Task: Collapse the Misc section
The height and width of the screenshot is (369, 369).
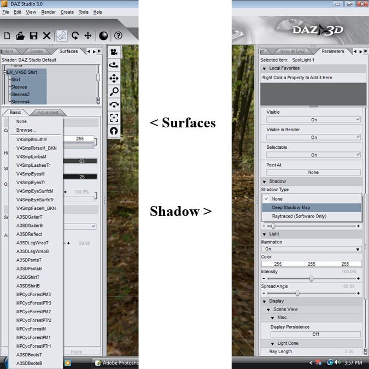Action: [x=273, y=318]
